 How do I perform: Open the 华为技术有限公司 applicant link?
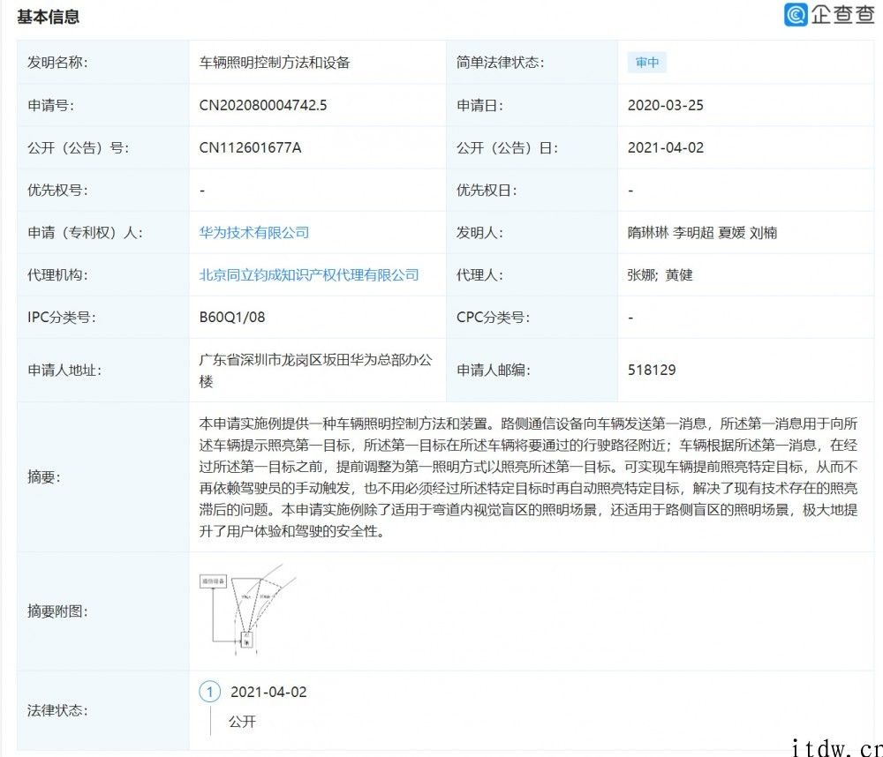coord(254,232)
